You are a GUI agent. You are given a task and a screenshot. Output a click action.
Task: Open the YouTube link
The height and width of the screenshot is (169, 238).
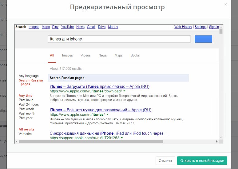(x=67, y=27)
